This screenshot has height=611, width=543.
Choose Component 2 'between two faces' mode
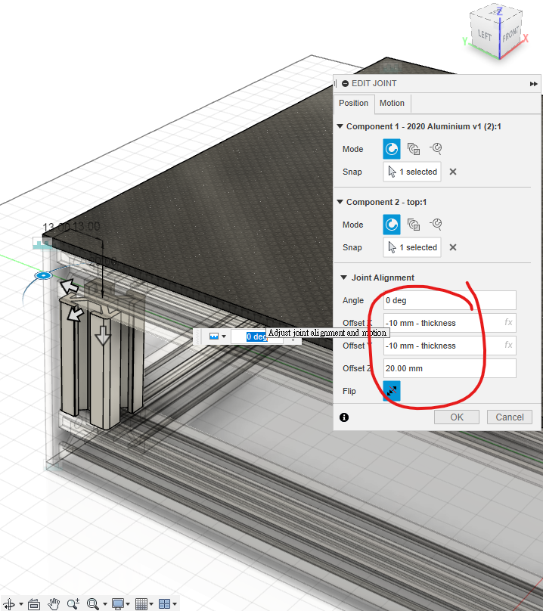click(x=414, y=225)
